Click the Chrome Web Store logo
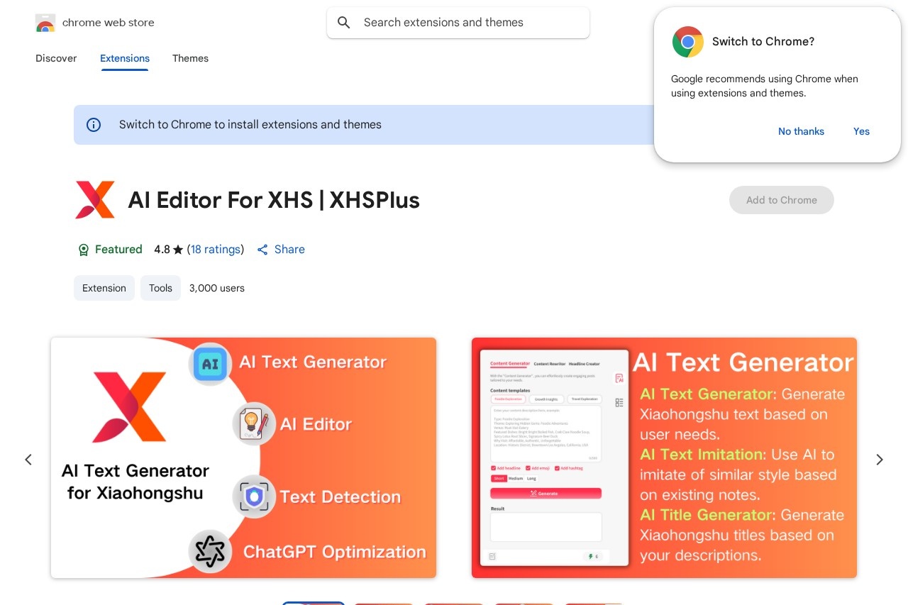The image size is (908, 605). [x=45, y=23]
